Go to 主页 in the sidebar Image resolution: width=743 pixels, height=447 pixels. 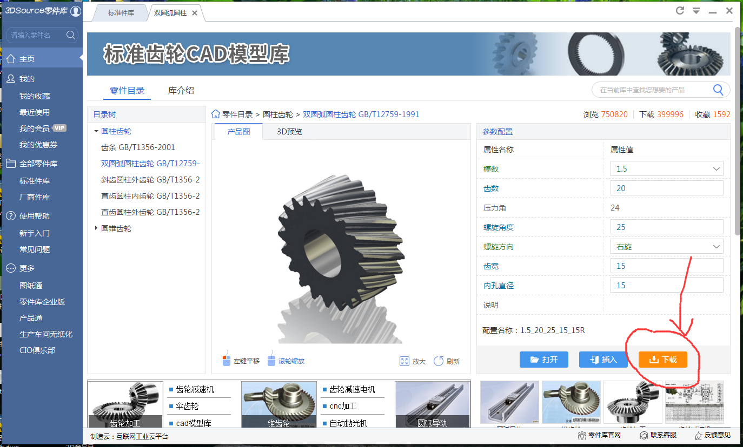42,59
